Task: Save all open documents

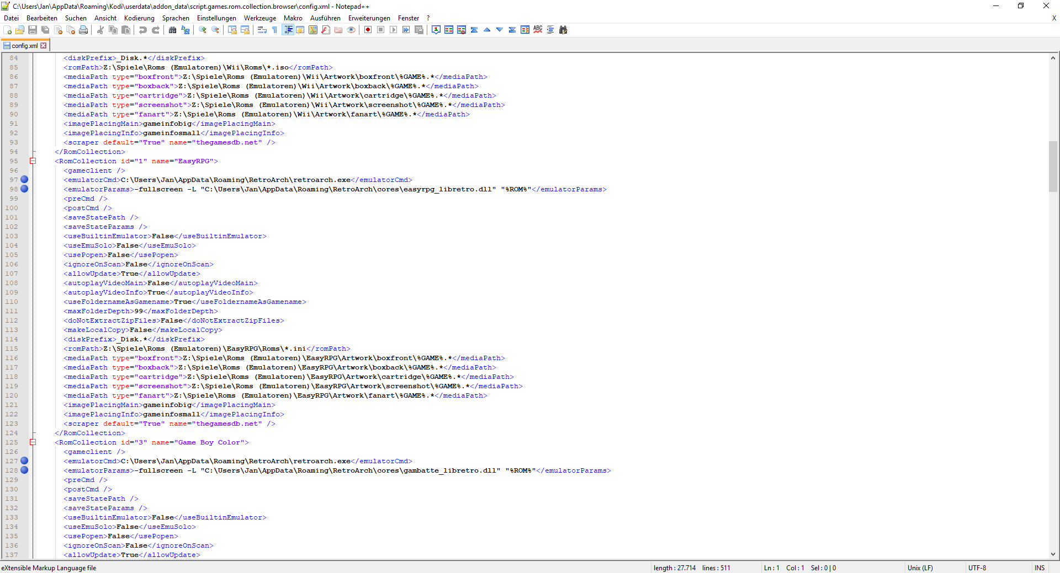Action: [x=45, y=30]
